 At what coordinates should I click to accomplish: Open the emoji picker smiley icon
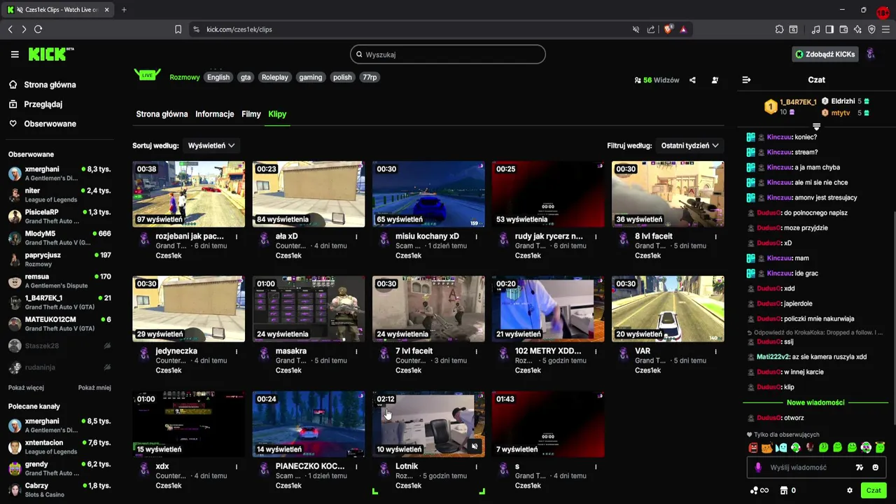[x=875, y=468]
